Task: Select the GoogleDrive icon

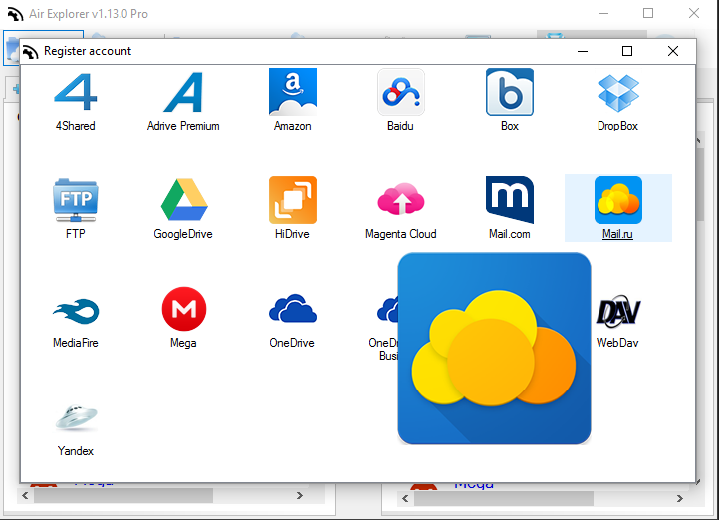Action: 184,200
